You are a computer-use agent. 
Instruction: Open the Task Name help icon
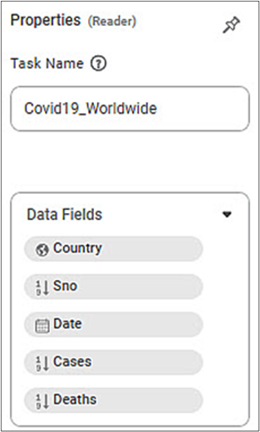[x=98, y=65]
